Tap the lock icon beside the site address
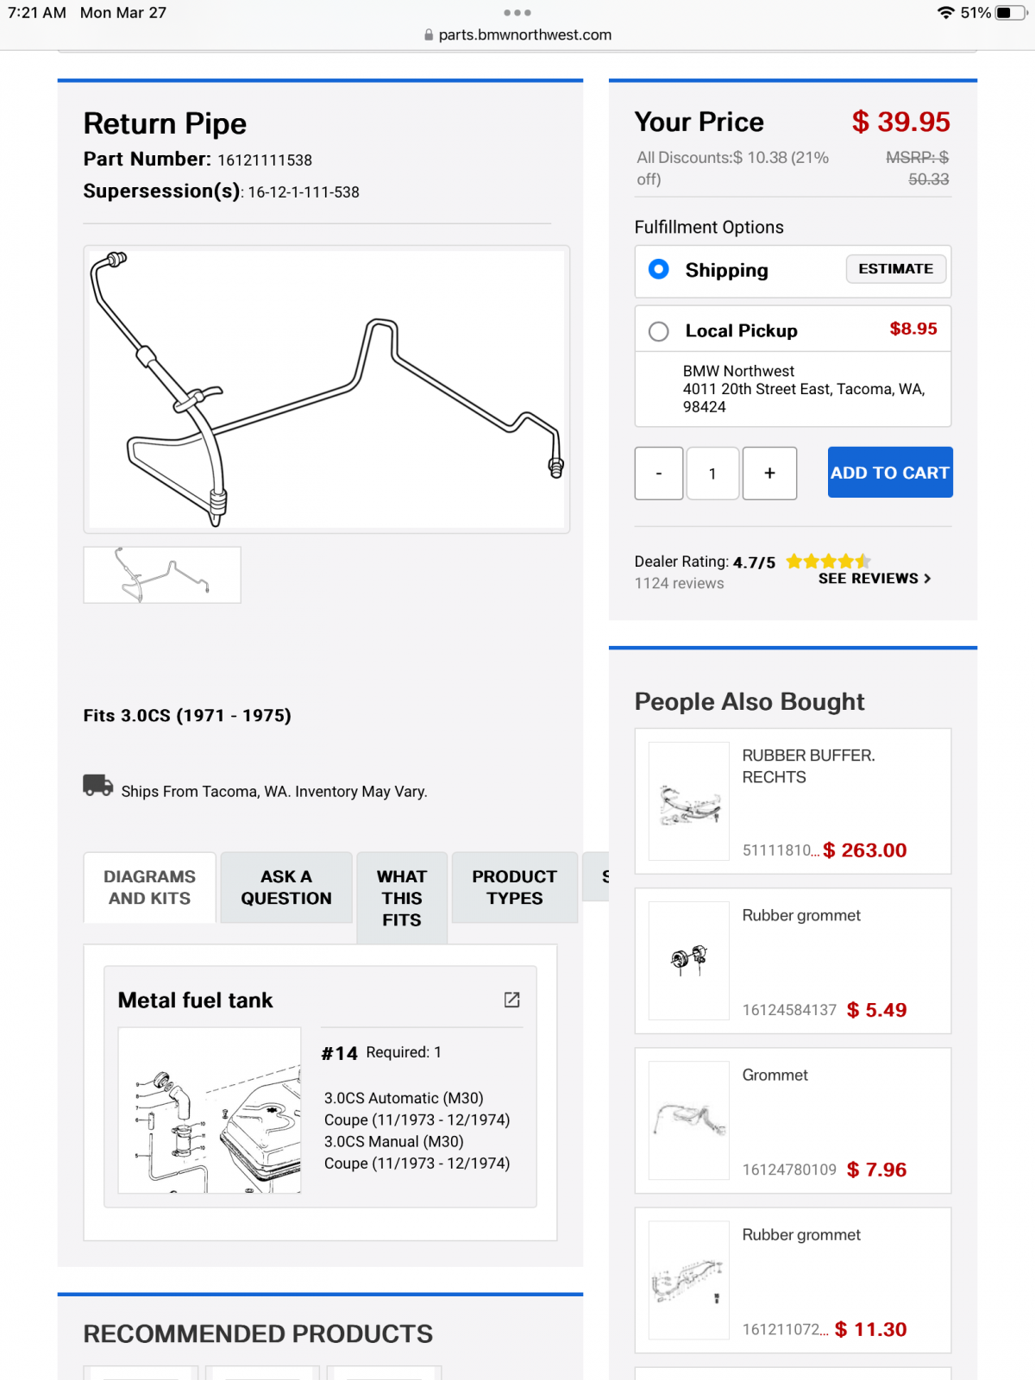The image size is (1035, 1380). tap(429, 35)
